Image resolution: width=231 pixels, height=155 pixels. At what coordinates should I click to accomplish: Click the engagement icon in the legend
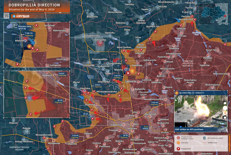point(178,149)
